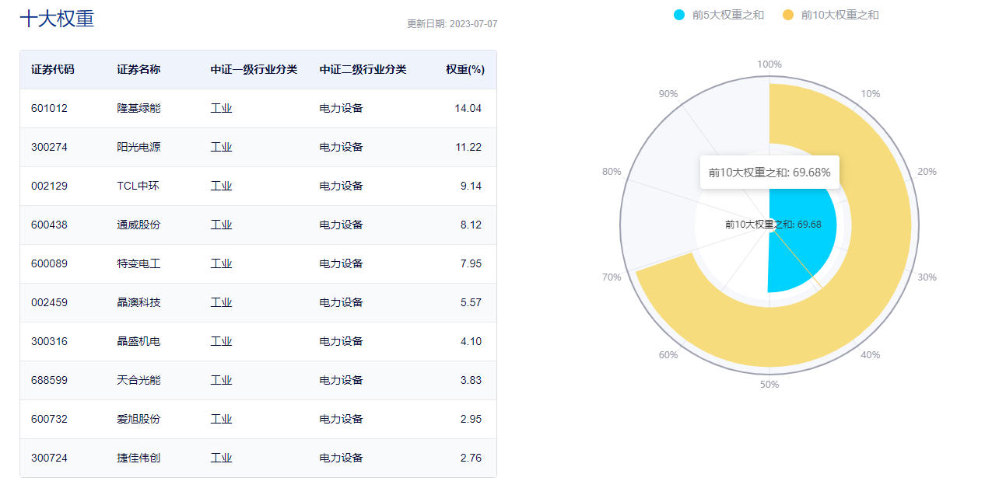Click the 电力设备 industry label for 通威股份

click(x=341, y=225)
